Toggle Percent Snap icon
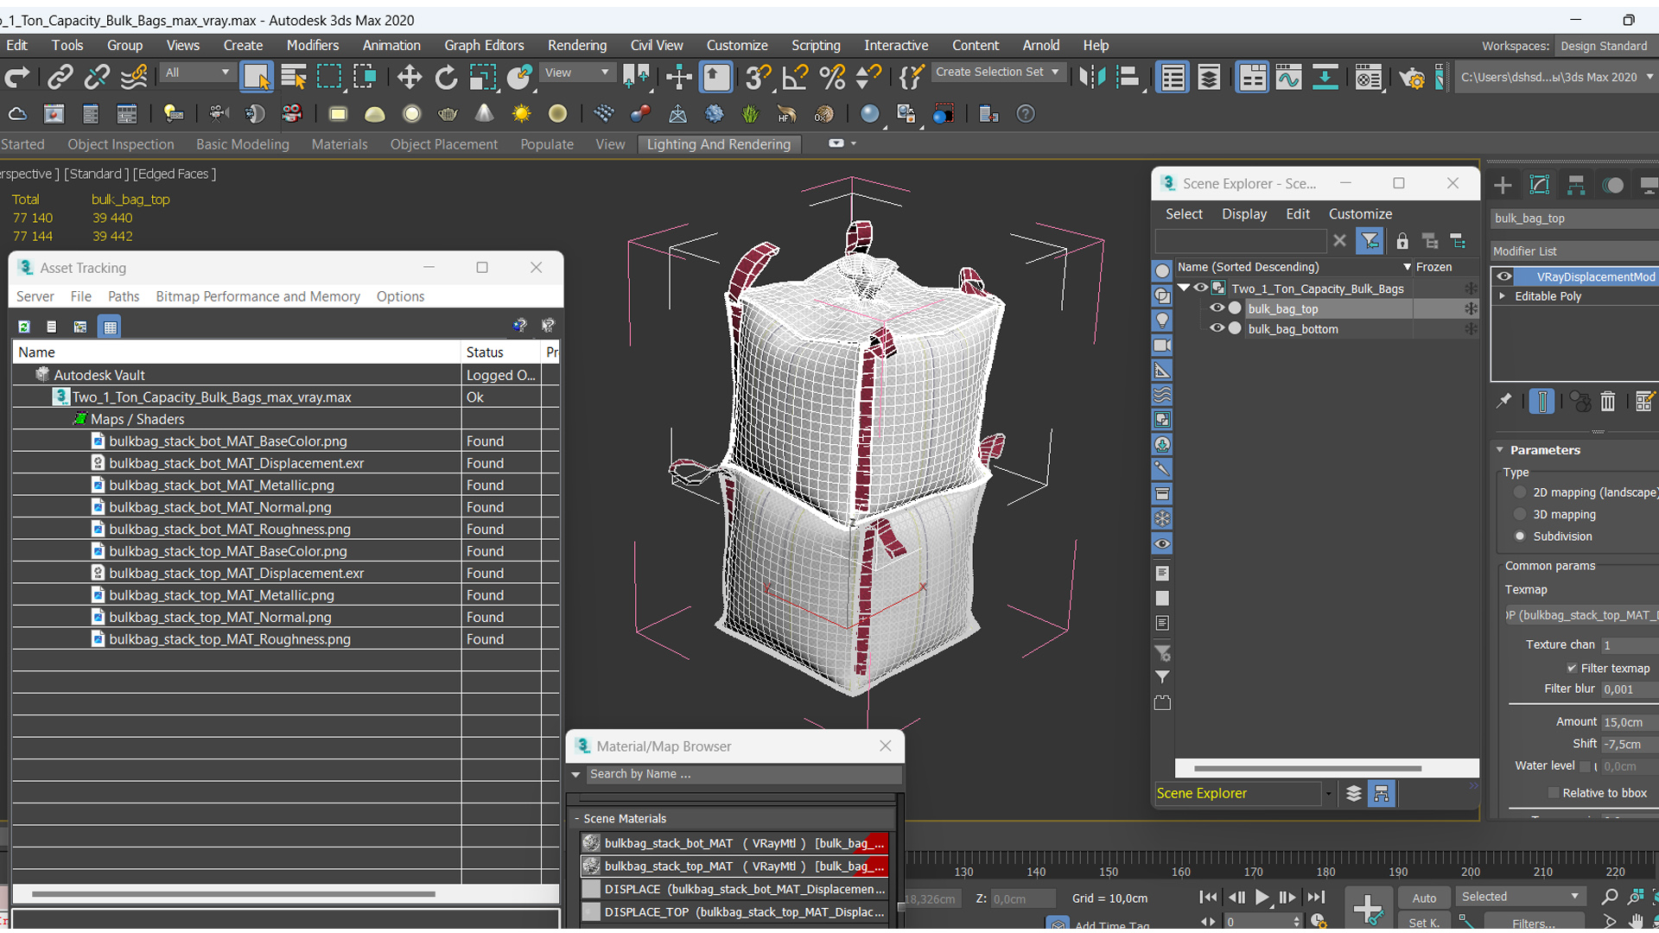This screenshot has width=1659, height=933. click(x=832, y=78)
